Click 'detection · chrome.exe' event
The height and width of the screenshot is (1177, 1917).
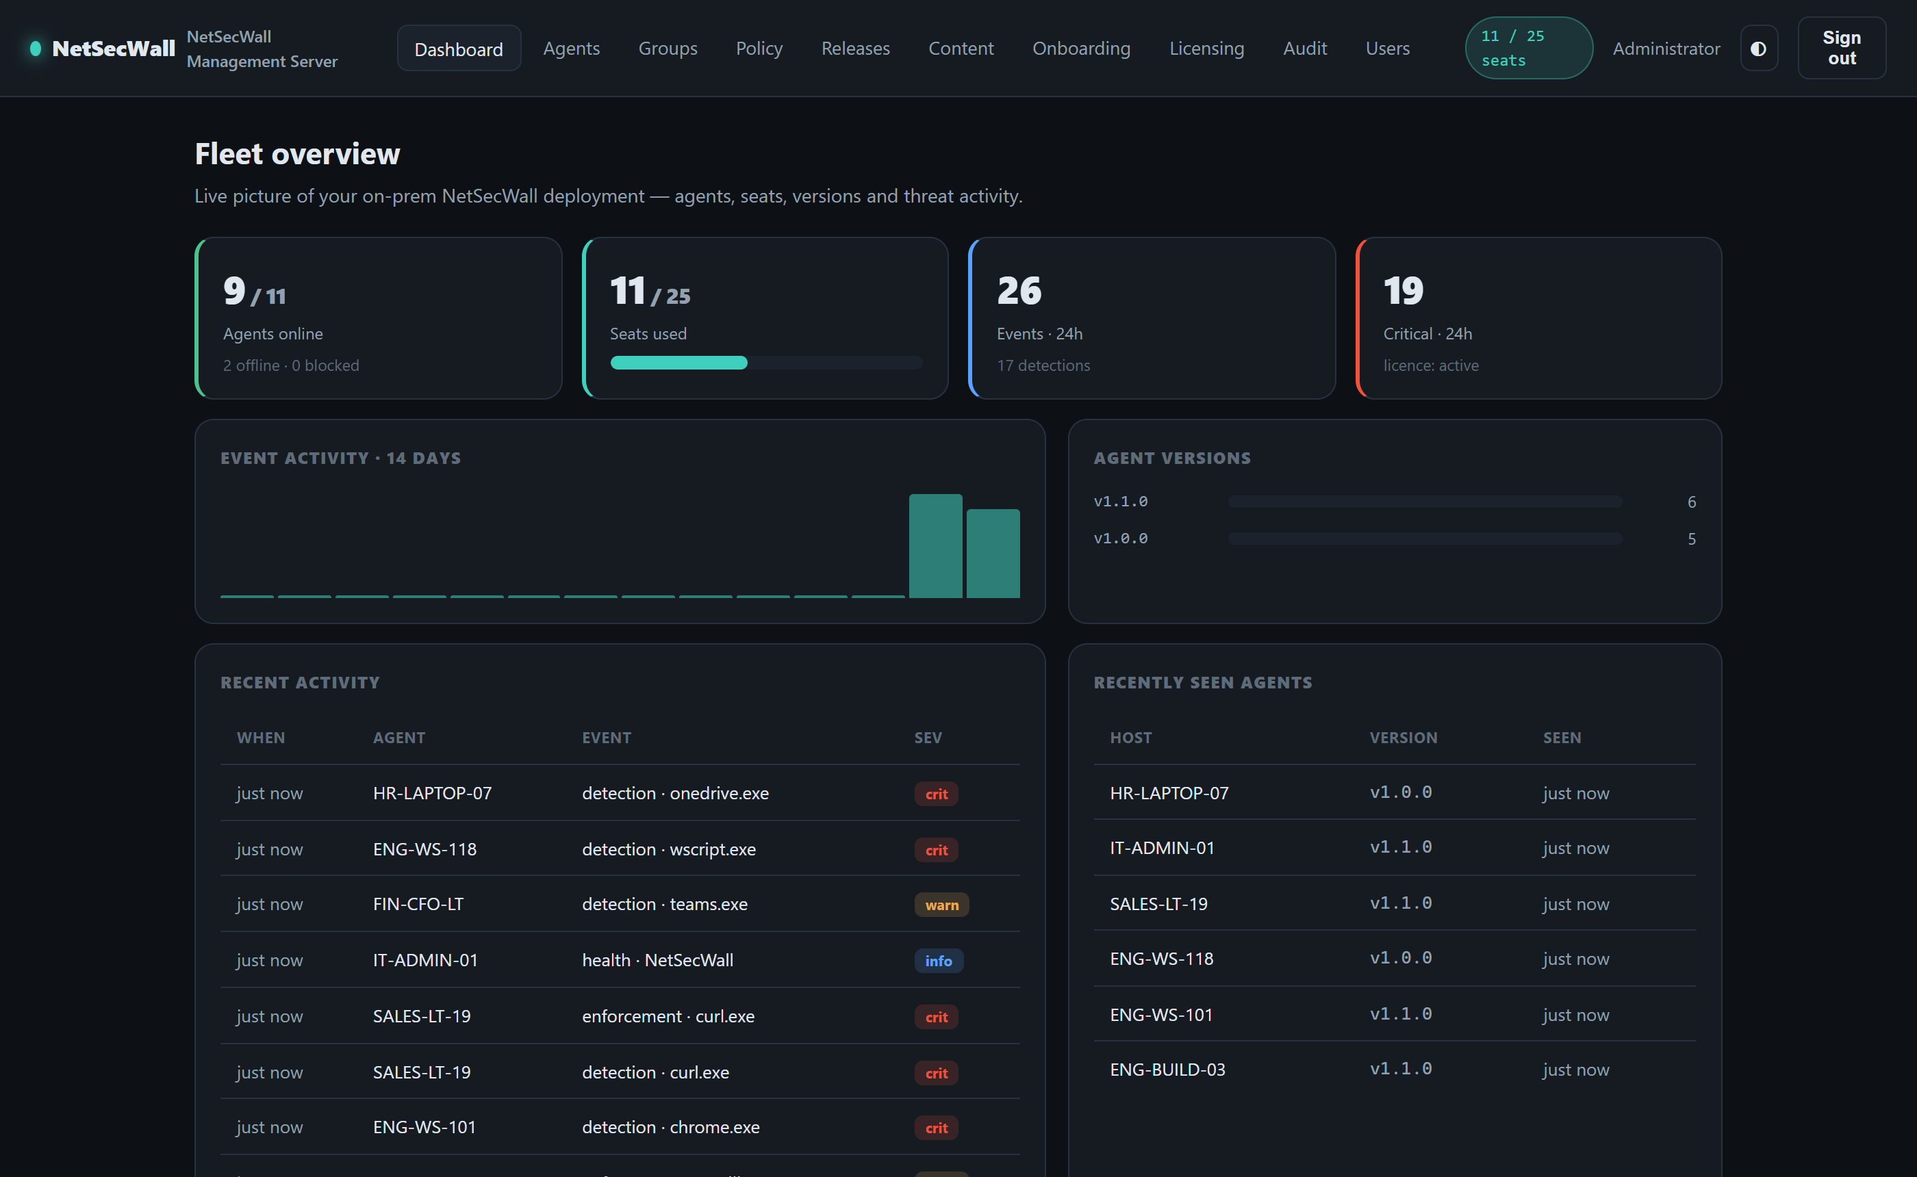tap(671, 1127)
